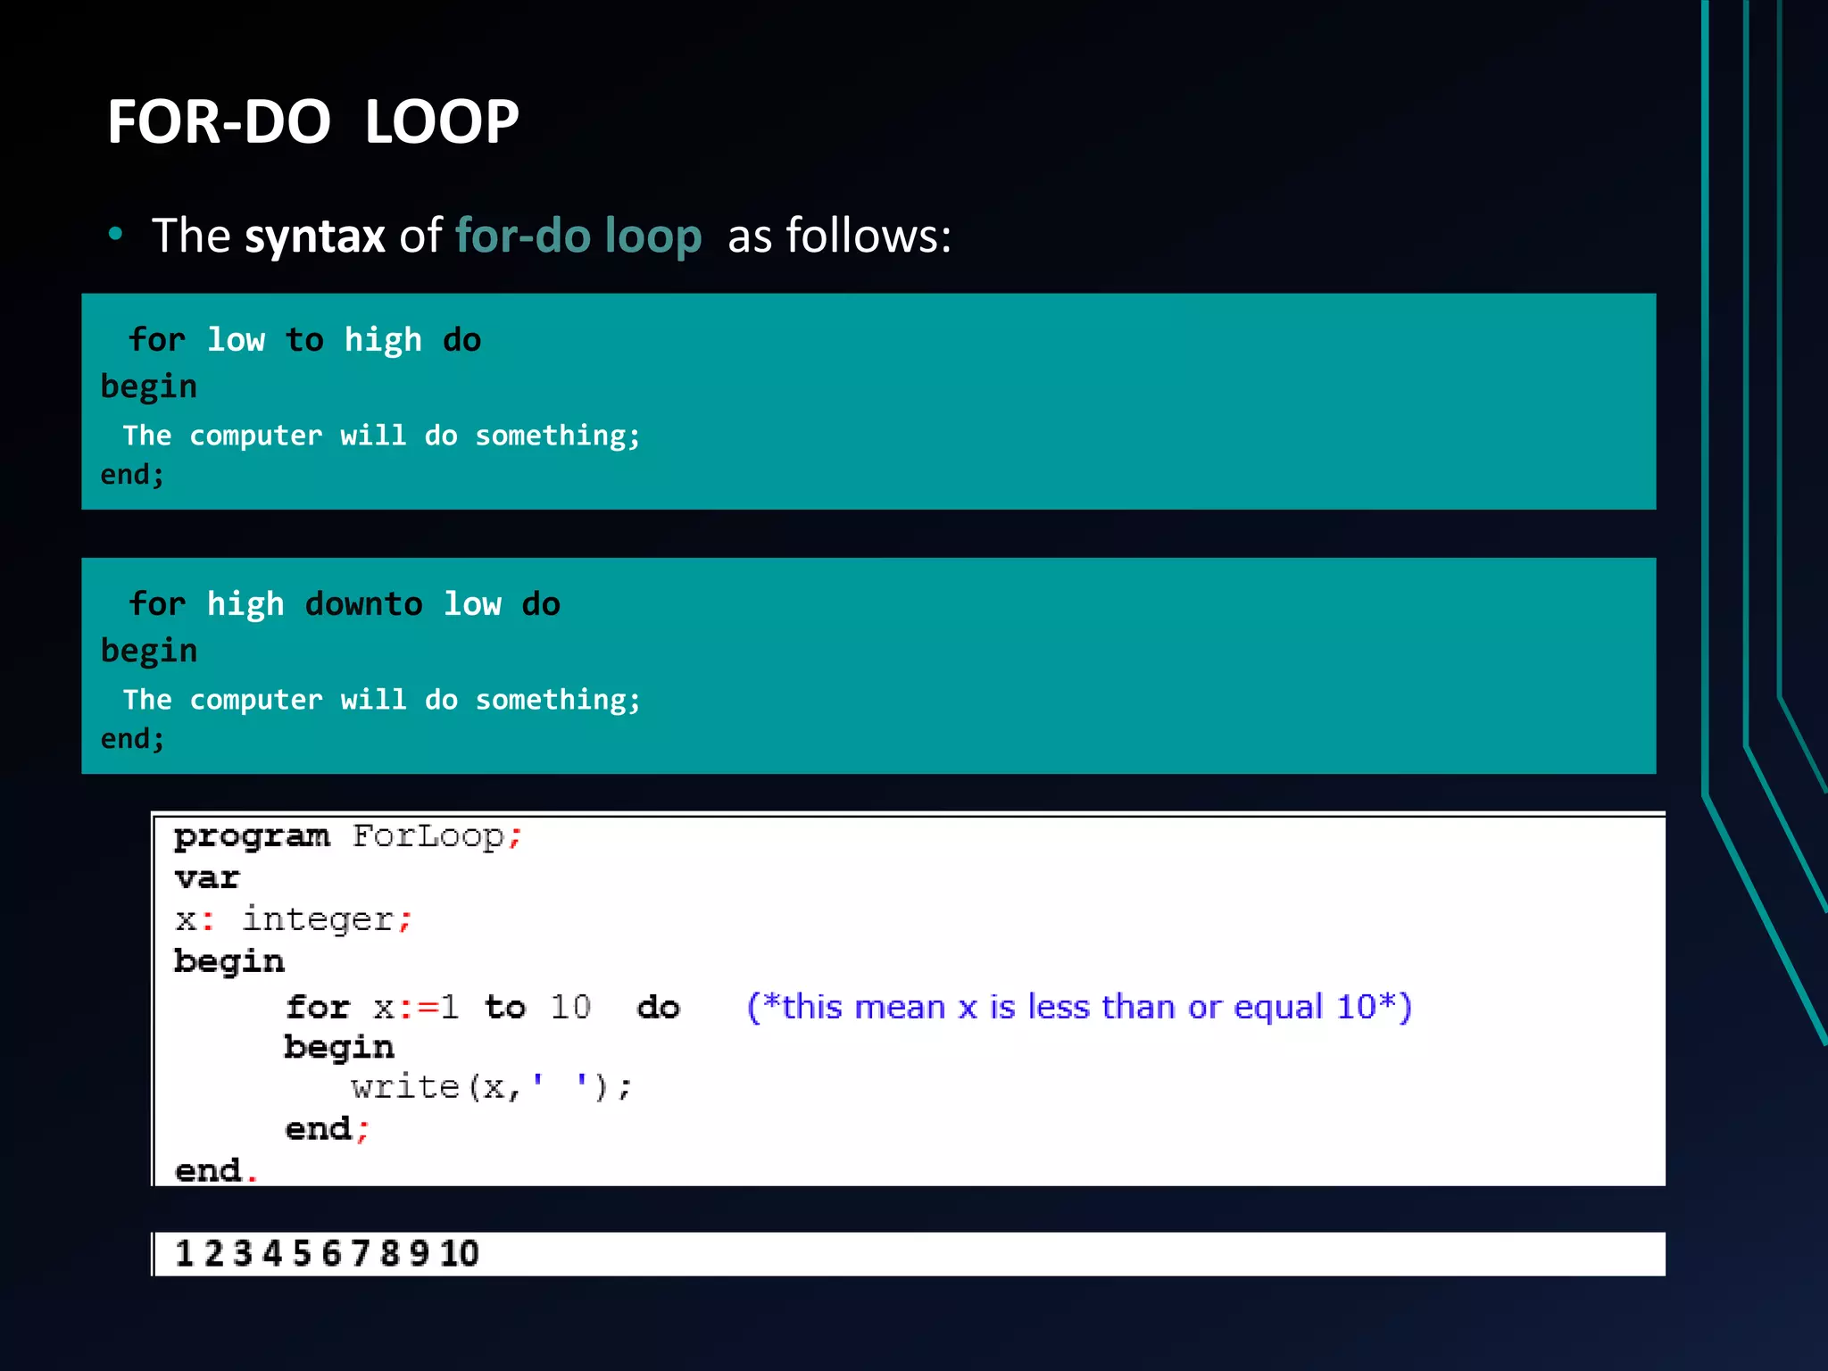Click the output line '1 2 3 4 5 6 7 8 9 10'
This screenshot has height=1371, width=1828.
tap(327, 1254)
